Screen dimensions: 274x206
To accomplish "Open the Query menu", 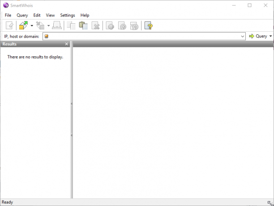I will click(22, 15).
